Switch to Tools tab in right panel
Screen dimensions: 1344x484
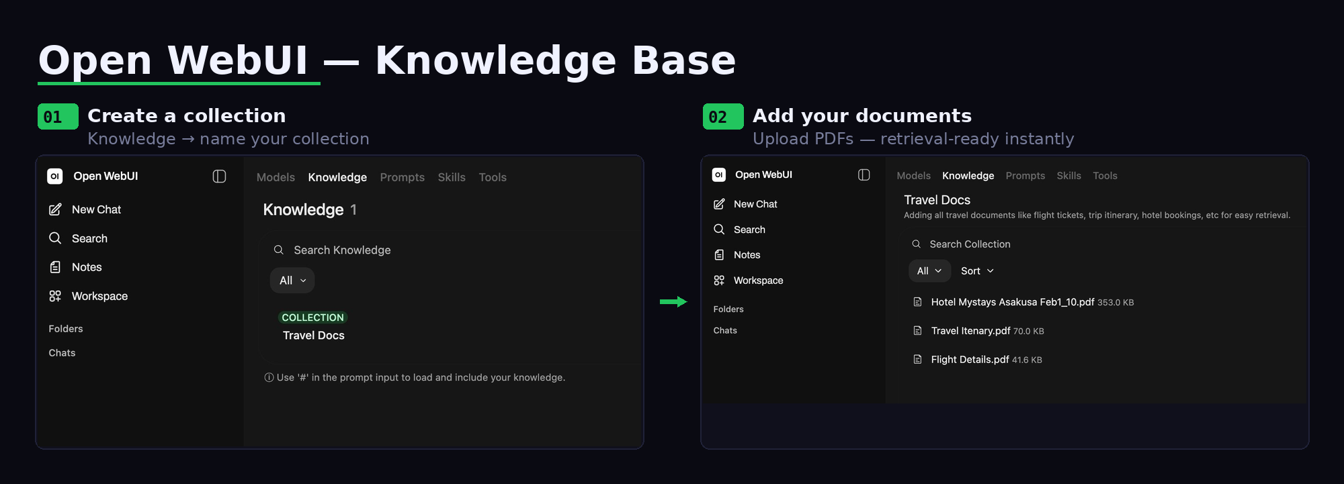point(1105,176)
